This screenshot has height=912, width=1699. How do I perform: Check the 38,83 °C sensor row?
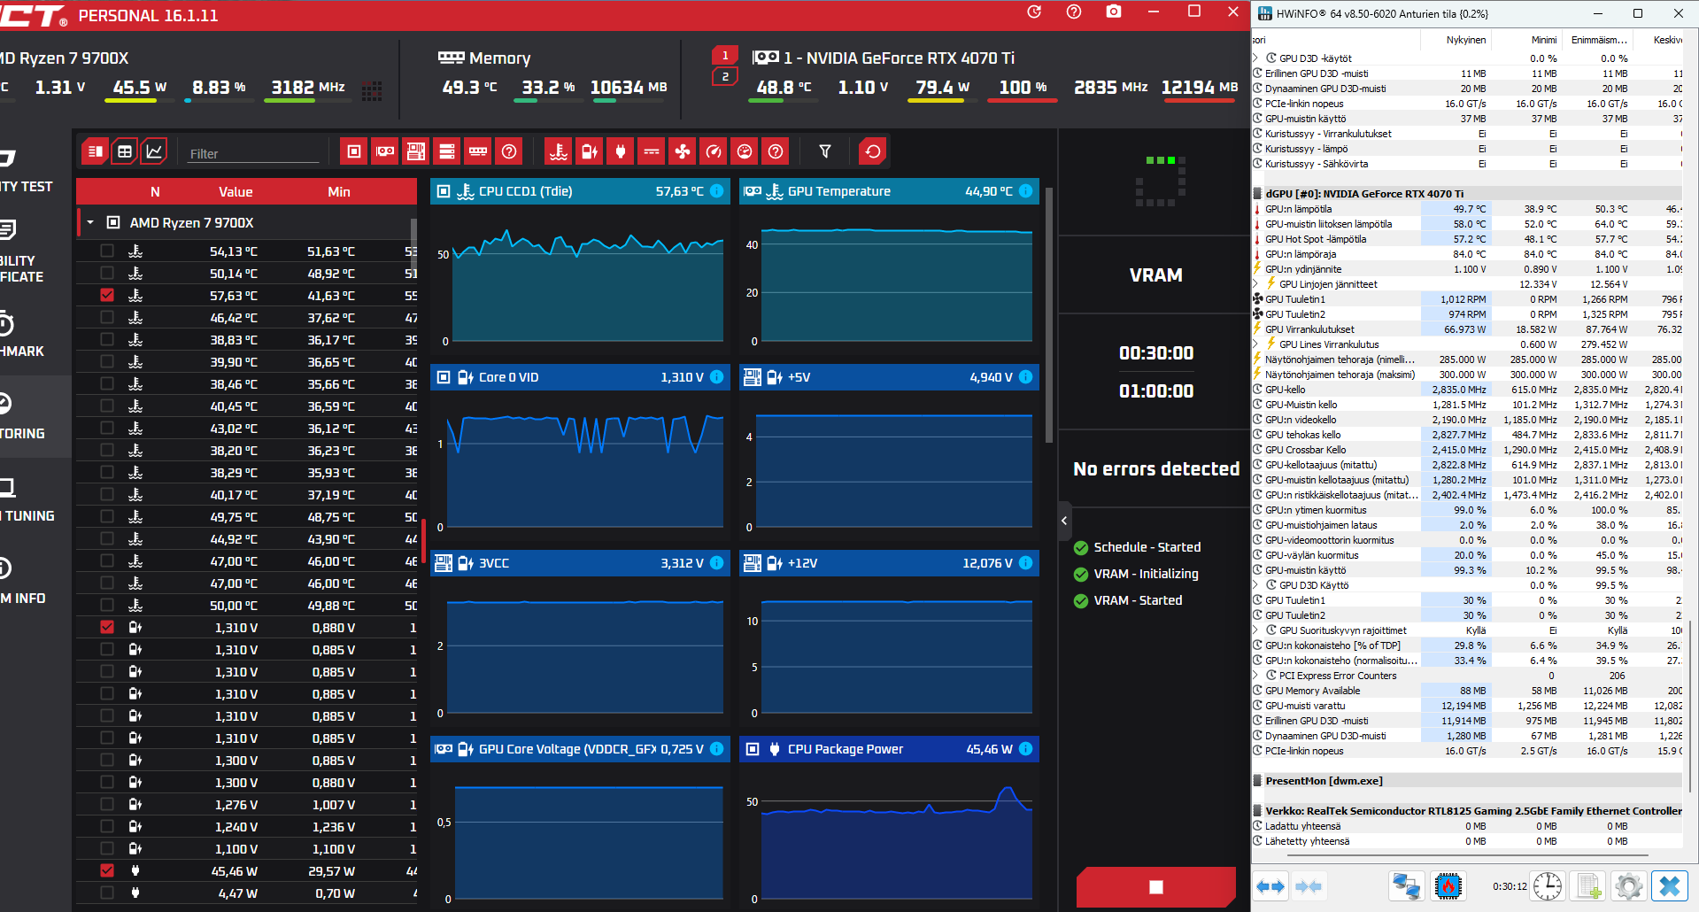tap(107, 340)
